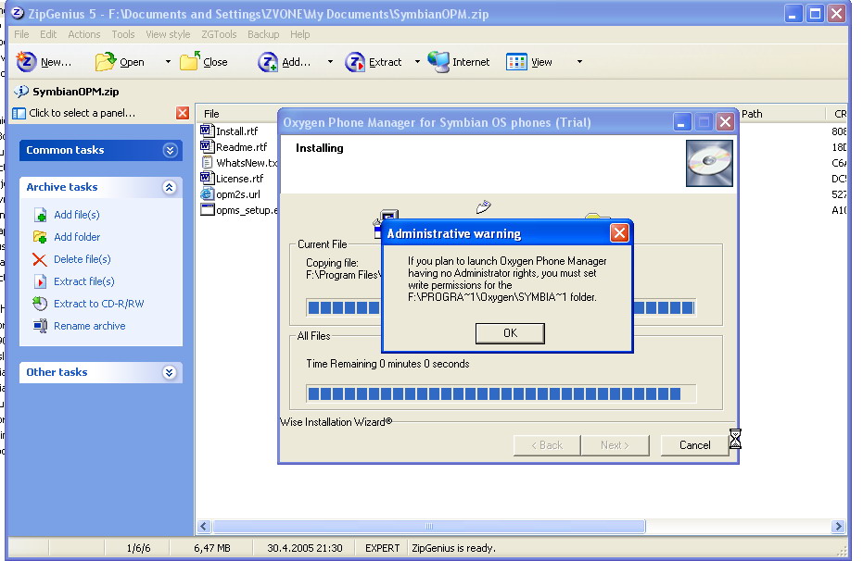Click the Close archive toolbar icon
The image size is (863, 561).
190,62
